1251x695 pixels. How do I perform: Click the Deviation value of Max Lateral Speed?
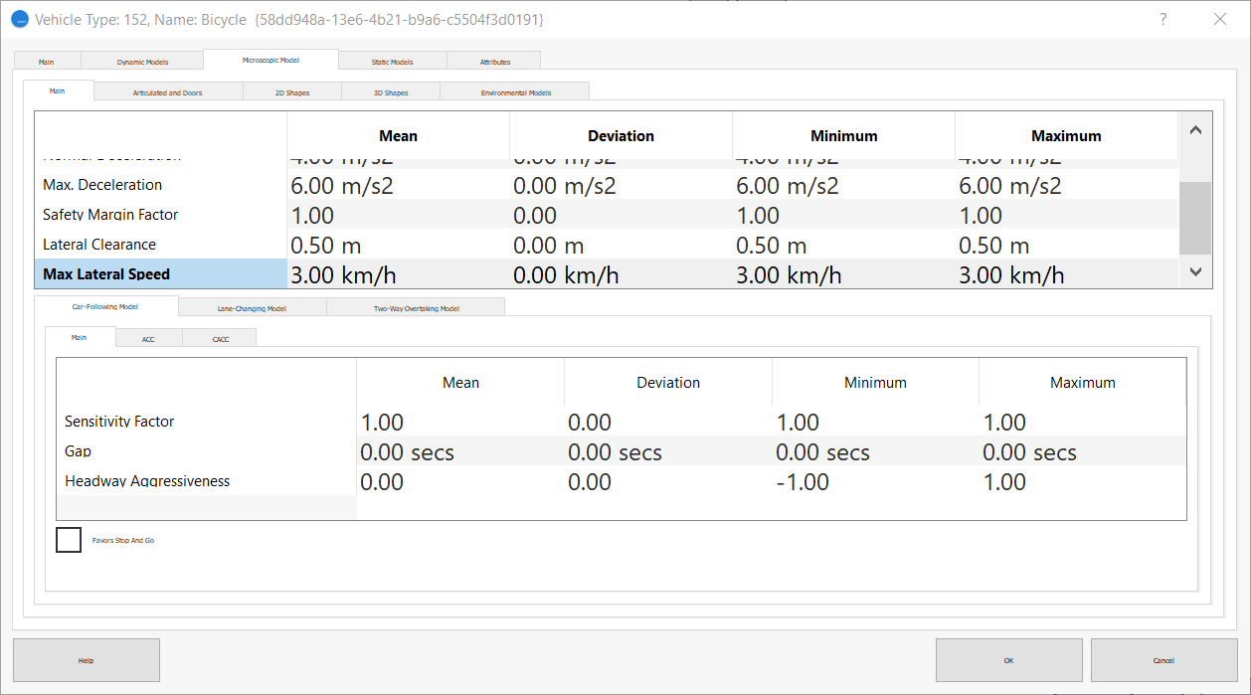[621, 274]
